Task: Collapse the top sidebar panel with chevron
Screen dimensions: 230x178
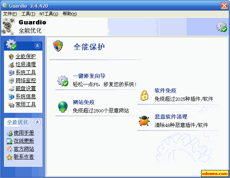Action: tap(37, 46)
